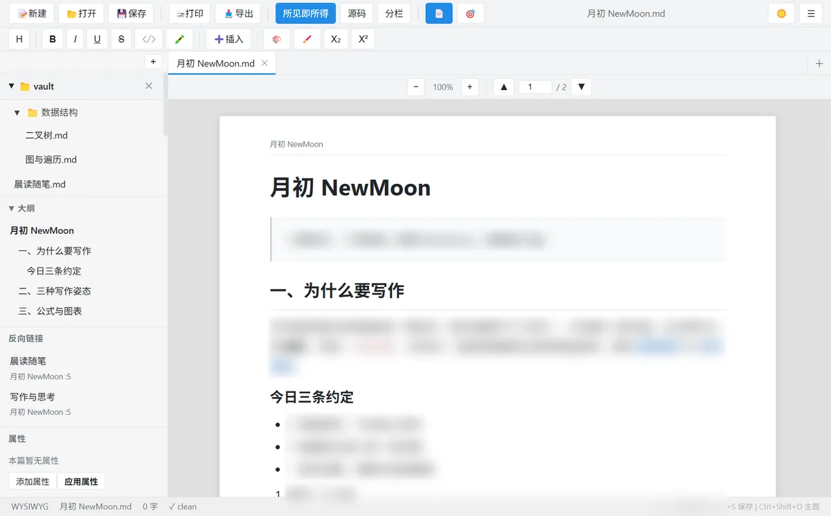Click the vault folder icon
This screenshot has width=831, height=516.
click(25, 86)
